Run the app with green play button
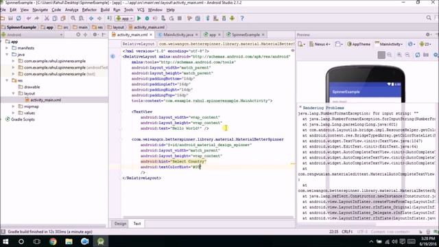The height and width of the screenshot is (247, 439). (x=139, y=19)
